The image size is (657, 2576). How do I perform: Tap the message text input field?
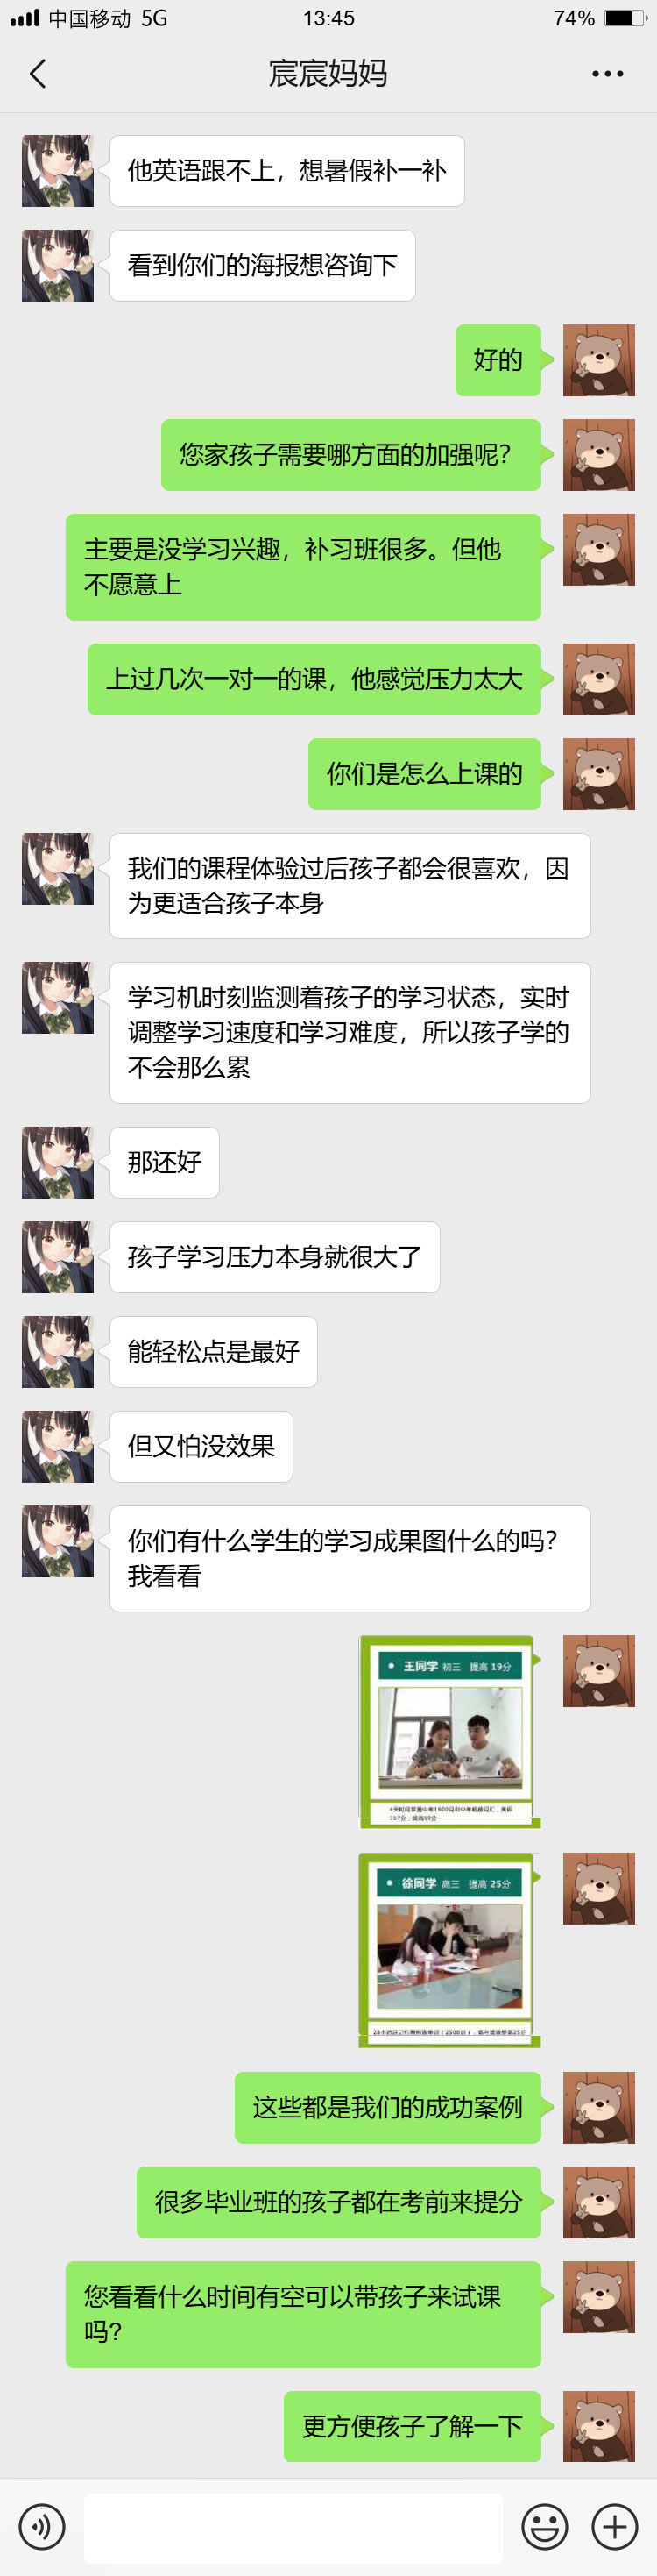tap(293, 2528)
